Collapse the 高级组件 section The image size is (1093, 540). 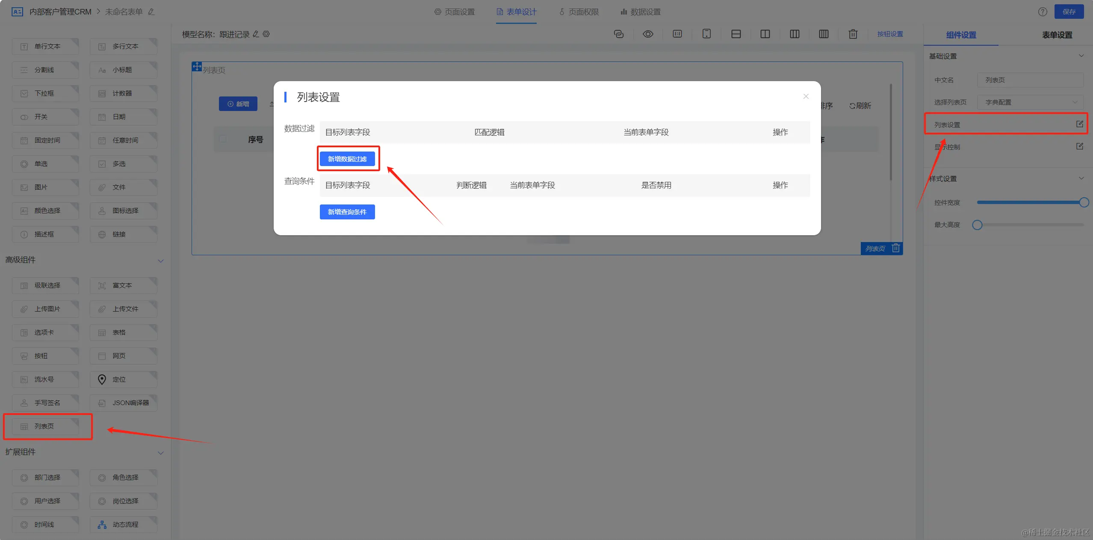(x=161, y=260)
